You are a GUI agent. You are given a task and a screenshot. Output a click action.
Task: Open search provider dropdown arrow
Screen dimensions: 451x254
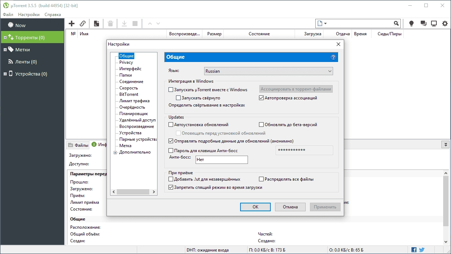click(x=326, y=24)
